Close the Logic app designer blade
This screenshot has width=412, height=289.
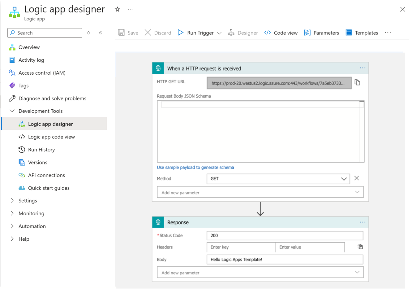(402, 9)
